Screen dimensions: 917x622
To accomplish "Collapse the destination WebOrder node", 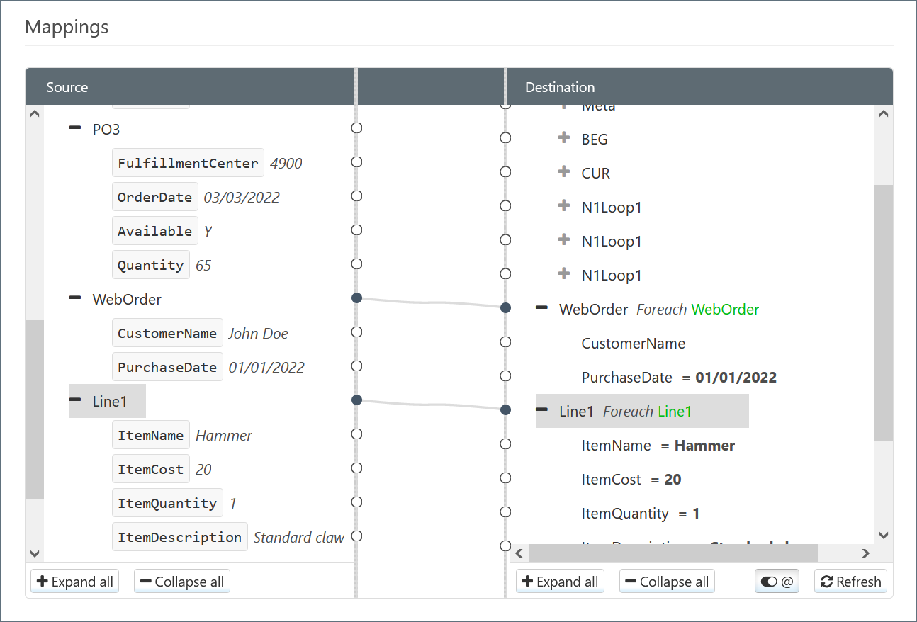I will [541, 308].
